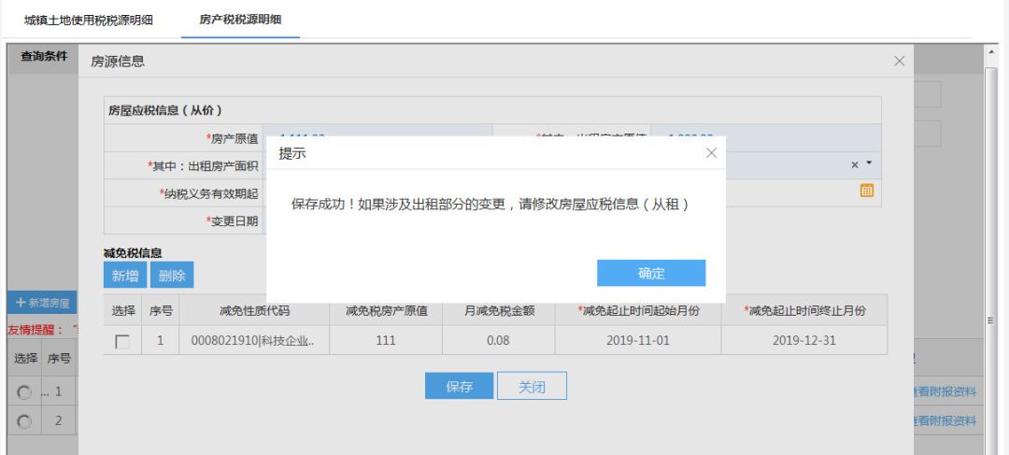
Task: Switch to 房产税税源明细 tab
Action: click(240, 19)
